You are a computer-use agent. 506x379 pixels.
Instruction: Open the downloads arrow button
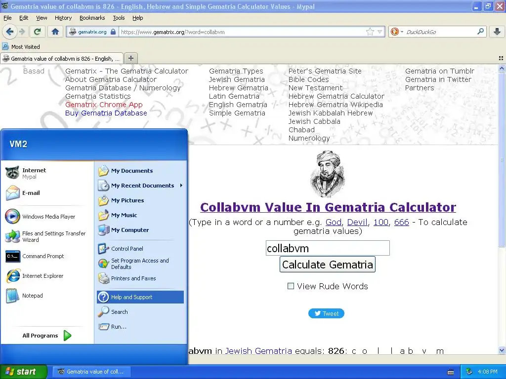pos(497,32)
